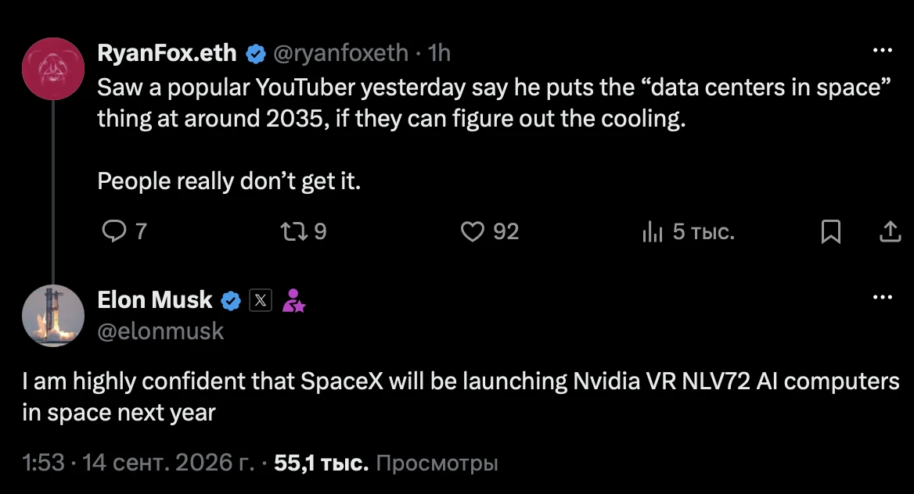Click the Elon Musk display name
The height and width of the screenshot is (494, 914).
click(154, 300)
